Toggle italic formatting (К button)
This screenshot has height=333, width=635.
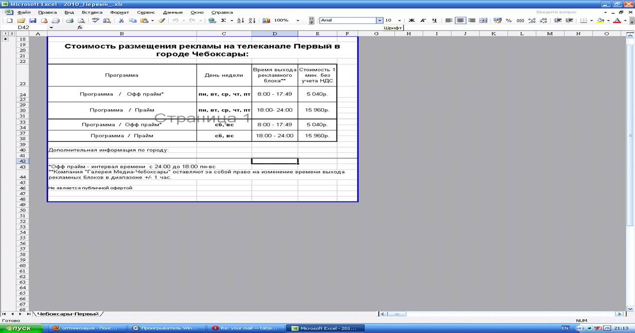(x=423, y=21)
